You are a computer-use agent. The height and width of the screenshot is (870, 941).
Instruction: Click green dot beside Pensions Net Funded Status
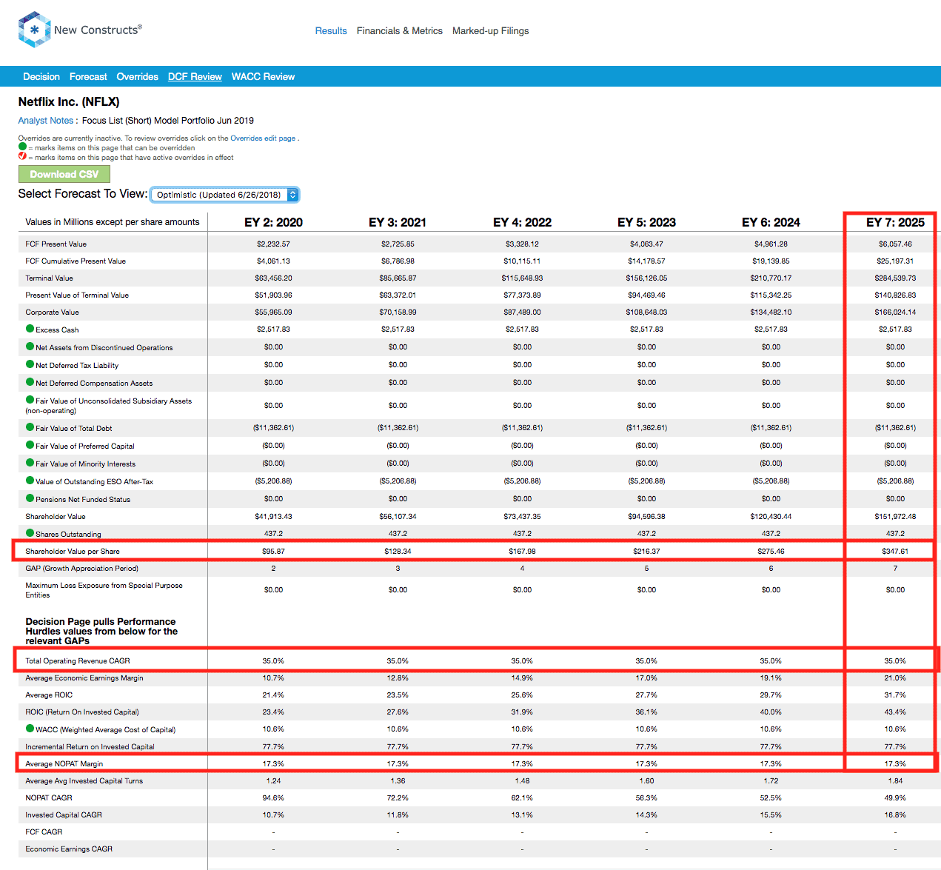[30, 498]
